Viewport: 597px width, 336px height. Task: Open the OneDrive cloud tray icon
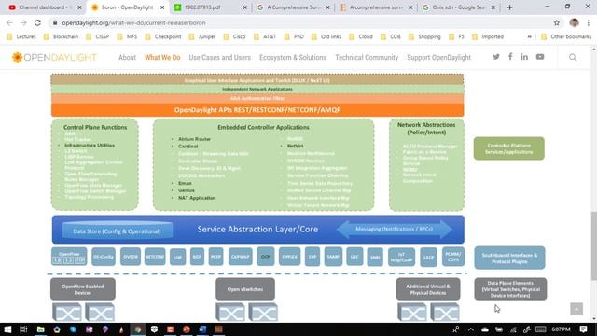pyautogui.click(x=485, y=329)
